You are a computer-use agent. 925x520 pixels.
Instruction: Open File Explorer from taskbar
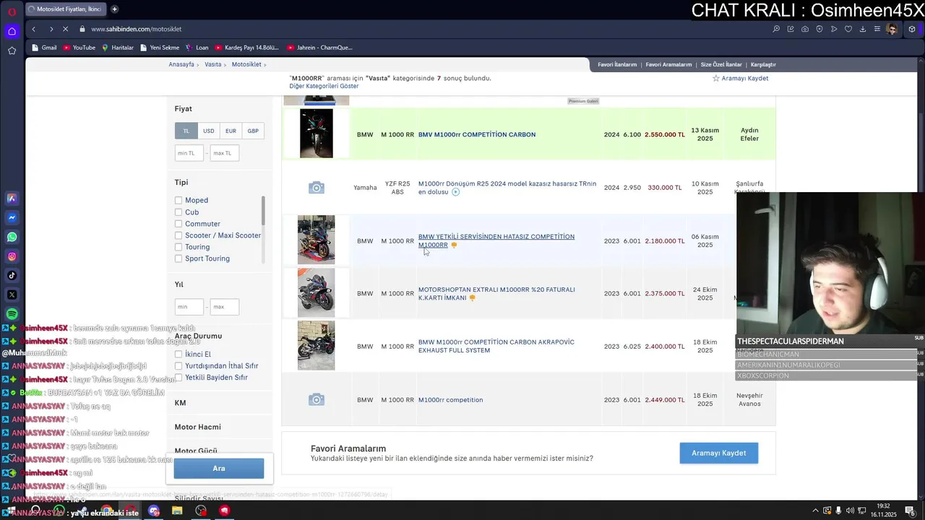(177, 511)
